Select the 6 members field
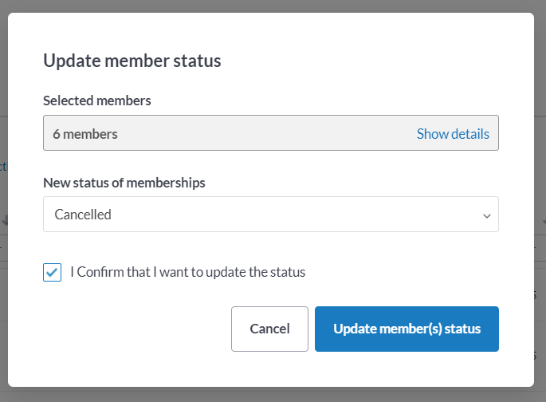 [271, 132]
